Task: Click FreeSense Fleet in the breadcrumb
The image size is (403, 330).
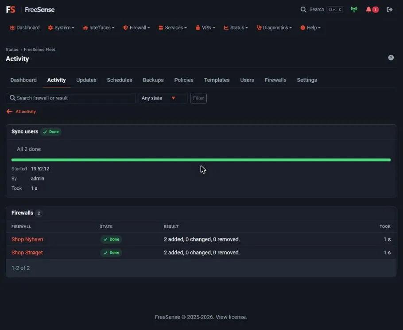Action: click(39, 49)
